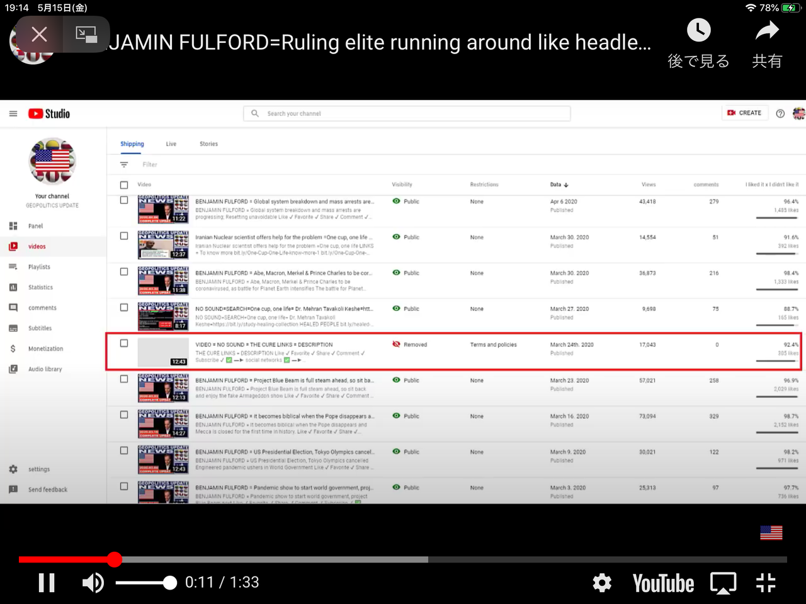Open Public visibility for Pope disappears video
The image size is (806, 604).
coord(406,417)
